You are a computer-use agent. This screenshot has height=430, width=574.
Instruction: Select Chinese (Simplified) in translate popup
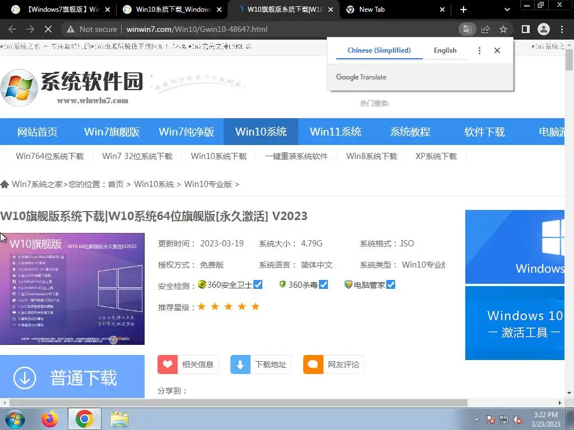(x=379, y=50)
